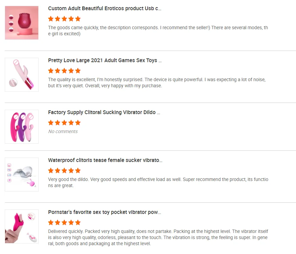The width and height of the screenshot is (296, 254).
Task: Open the "Pornstar's favorite" product thumbnail
Action: (x=22, y=226)
